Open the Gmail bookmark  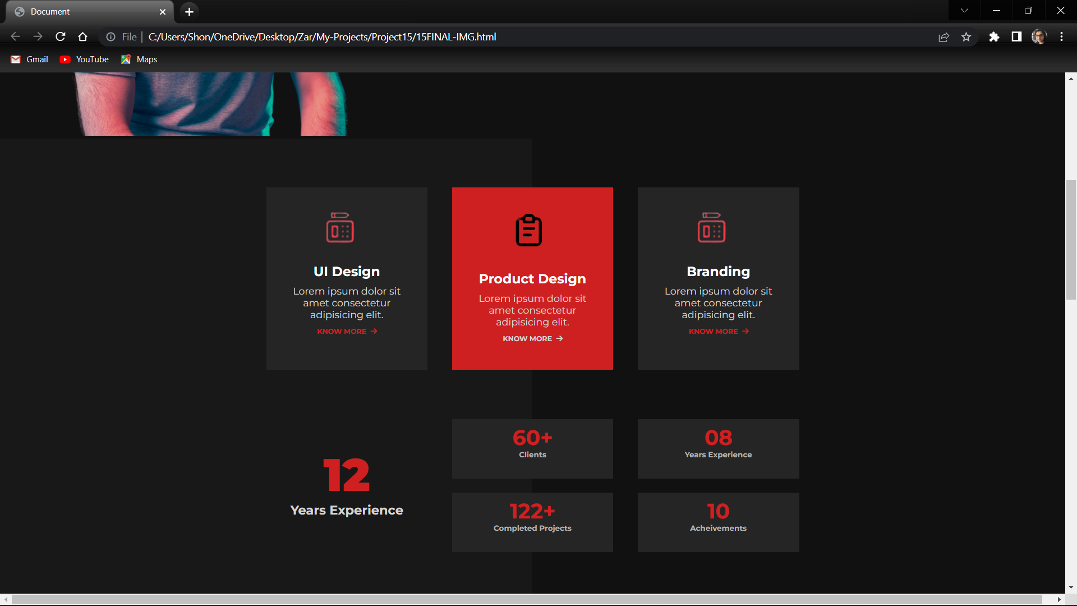[29, 59]
